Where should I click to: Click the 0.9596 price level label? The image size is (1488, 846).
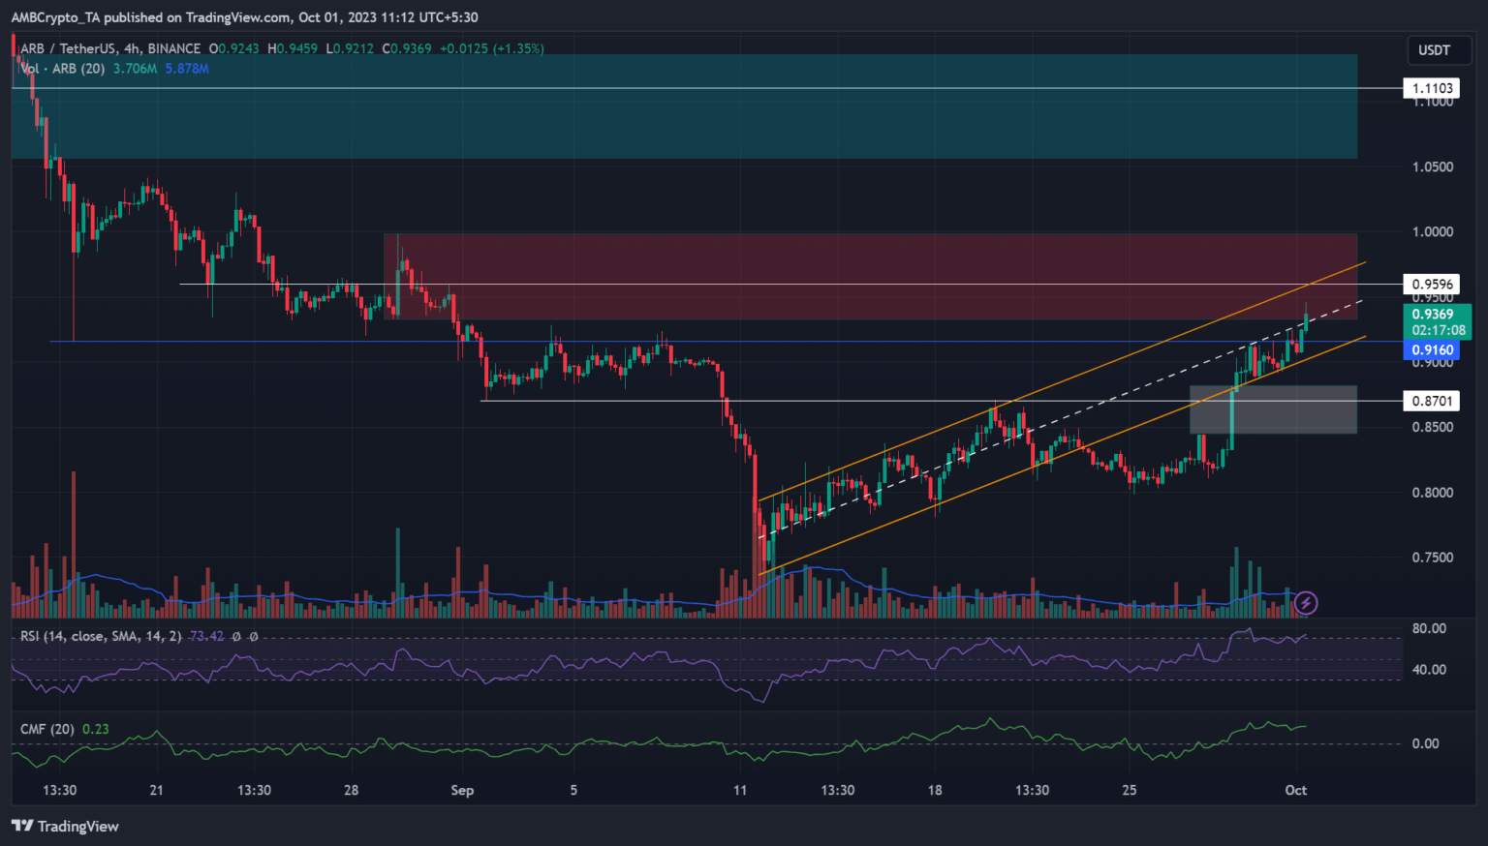click(x=1432, y=284)
